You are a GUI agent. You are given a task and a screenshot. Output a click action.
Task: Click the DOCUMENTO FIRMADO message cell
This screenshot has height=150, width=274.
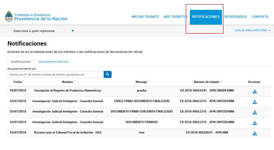coord(142,122)
